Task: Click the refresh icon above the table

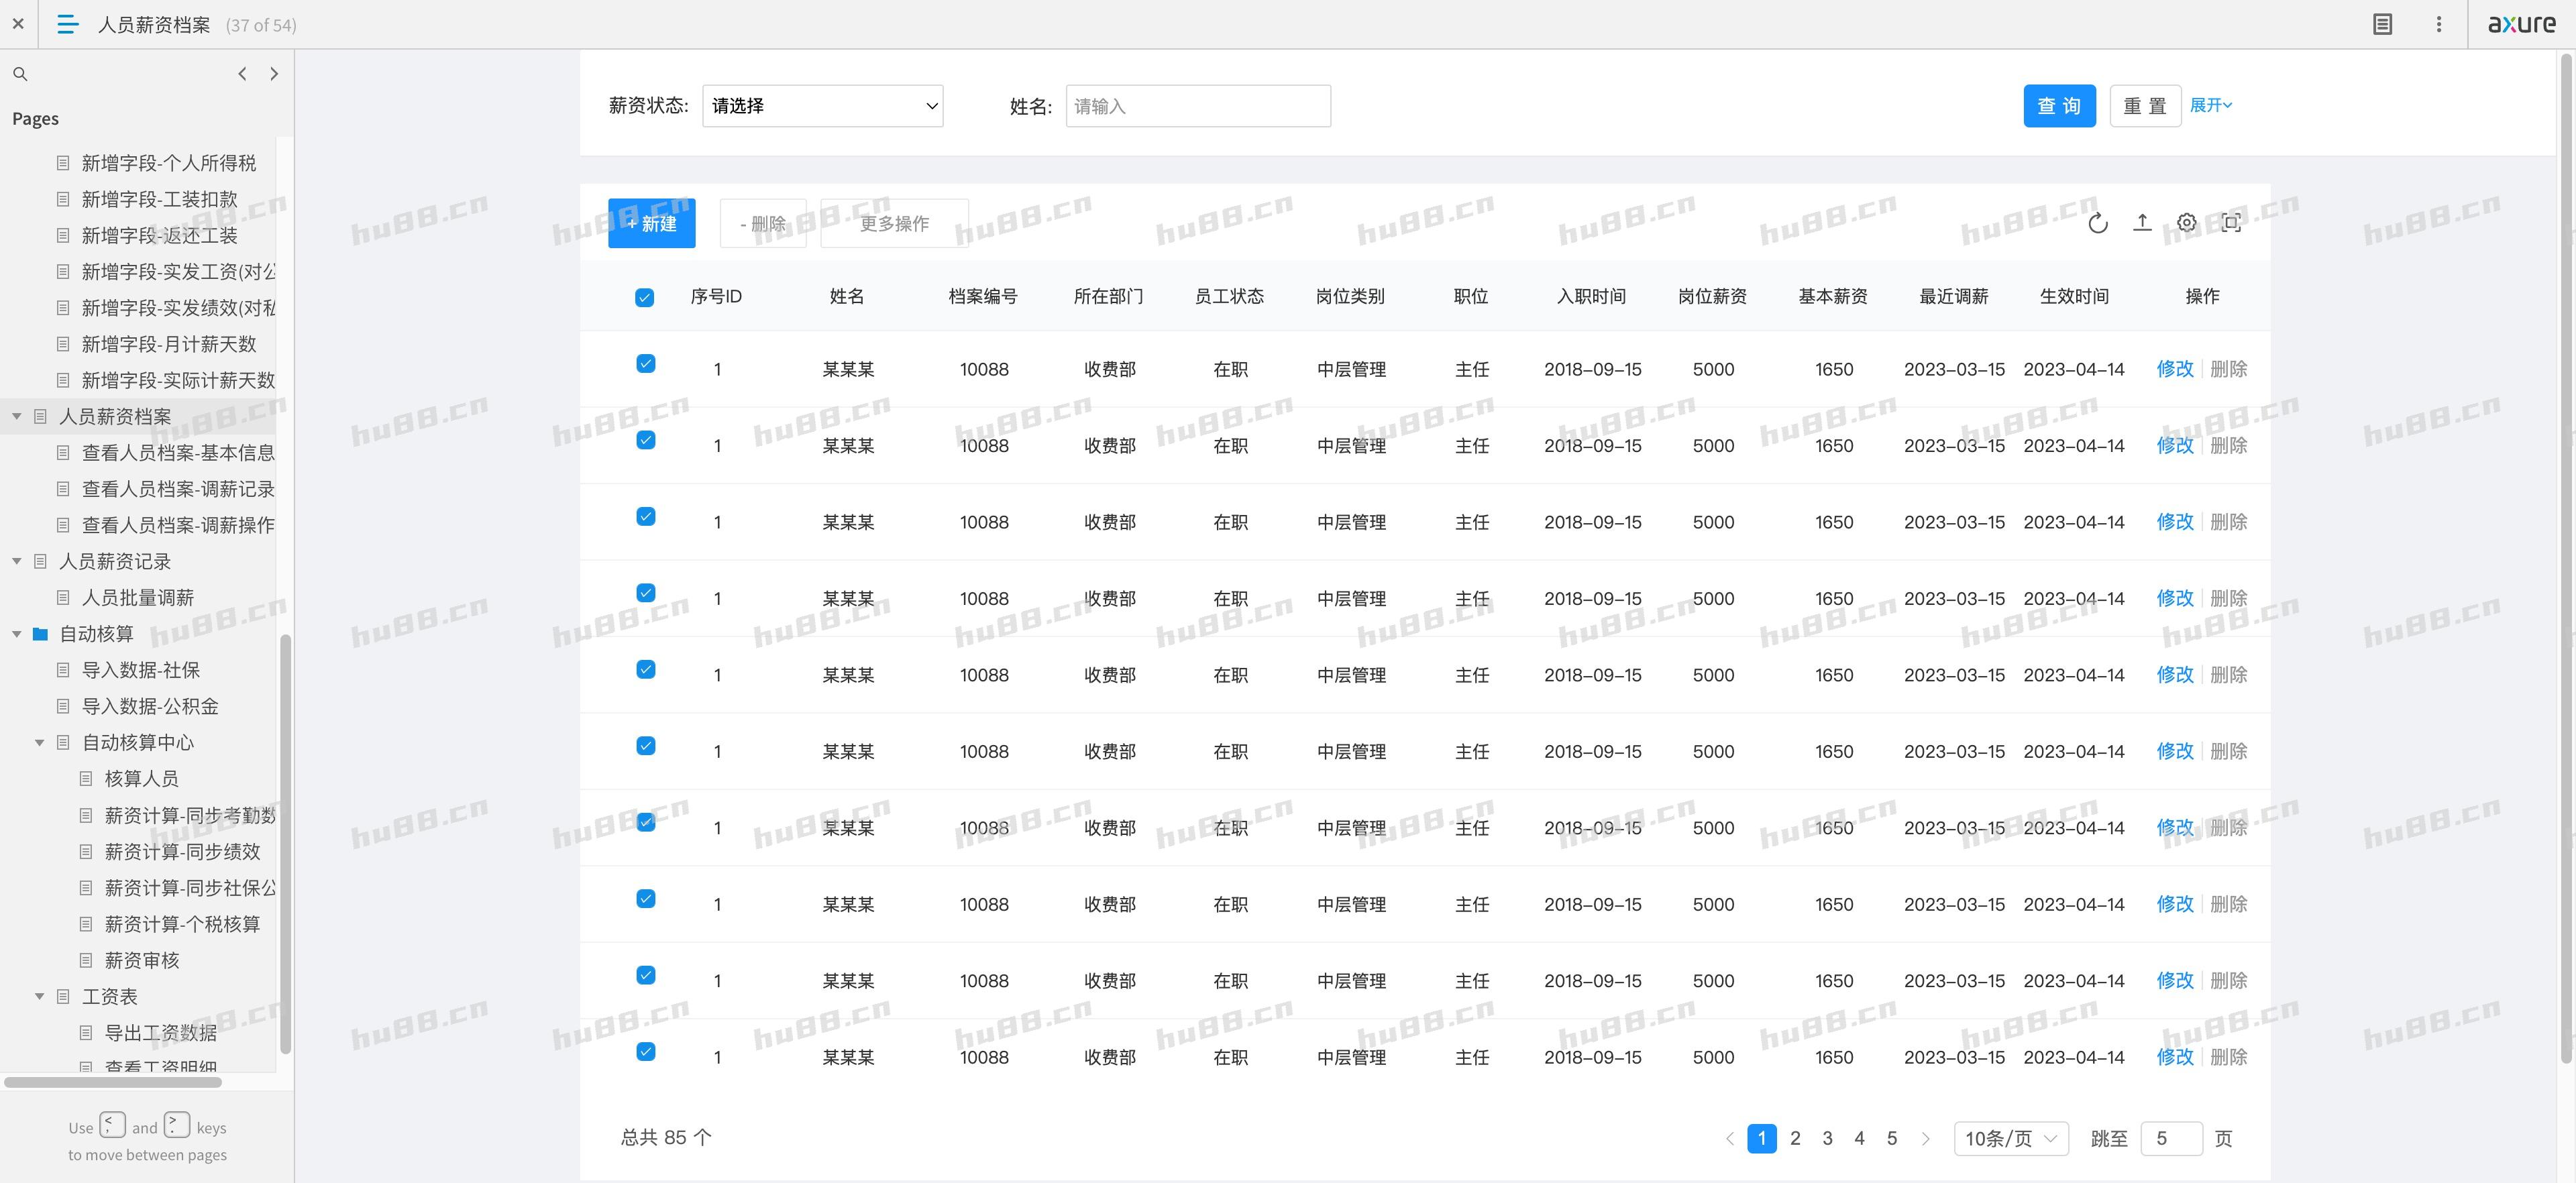Action: pyautogui.click(x=2098, y=223)
